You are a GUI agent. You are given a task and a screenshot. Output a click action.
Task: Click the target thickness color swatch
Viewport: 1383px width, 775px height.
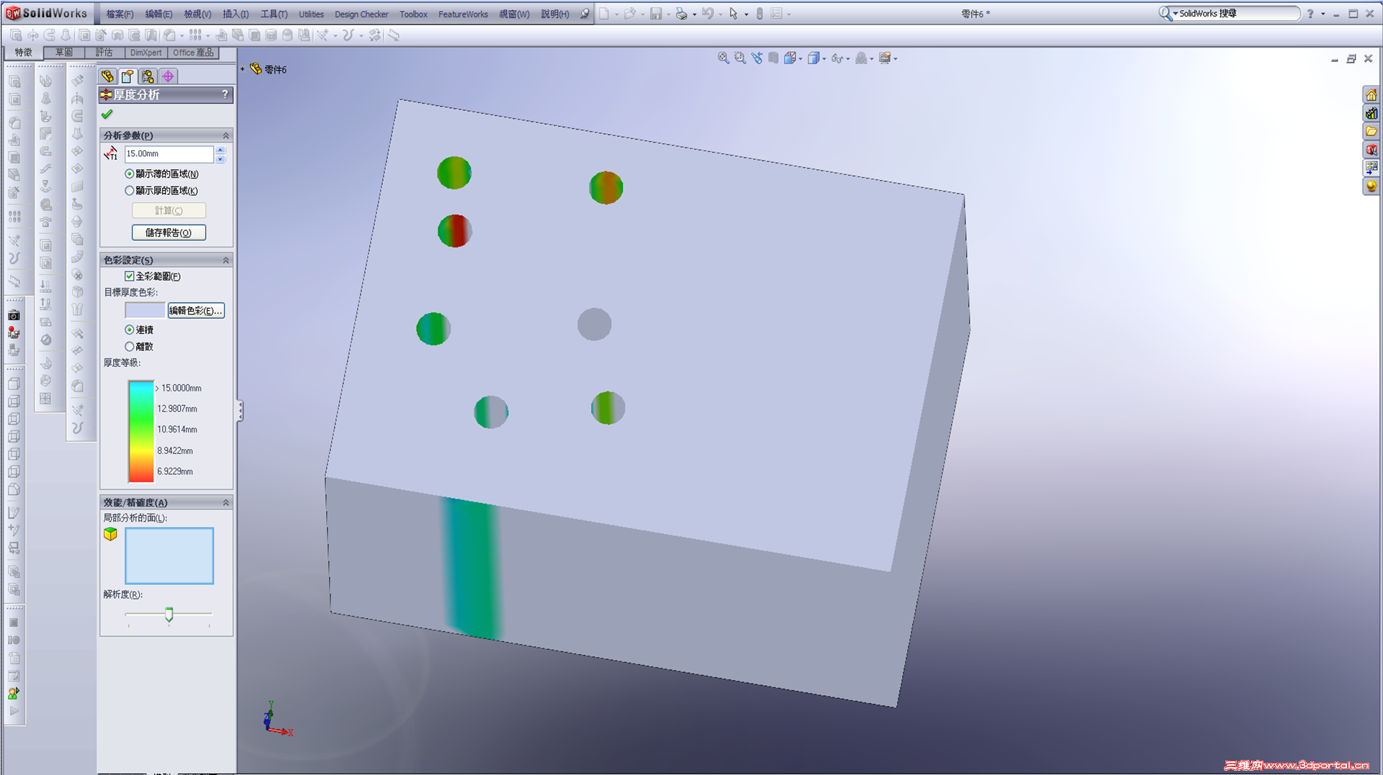pos(145,311)
